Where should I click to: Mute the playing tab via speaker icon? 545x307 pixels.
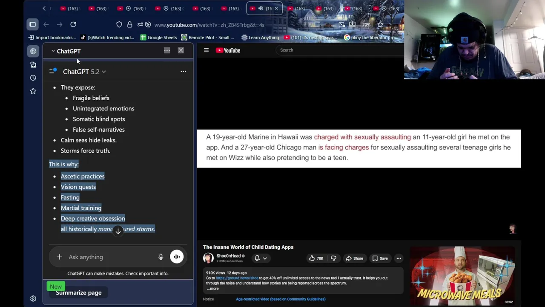[x=261, y=9]
